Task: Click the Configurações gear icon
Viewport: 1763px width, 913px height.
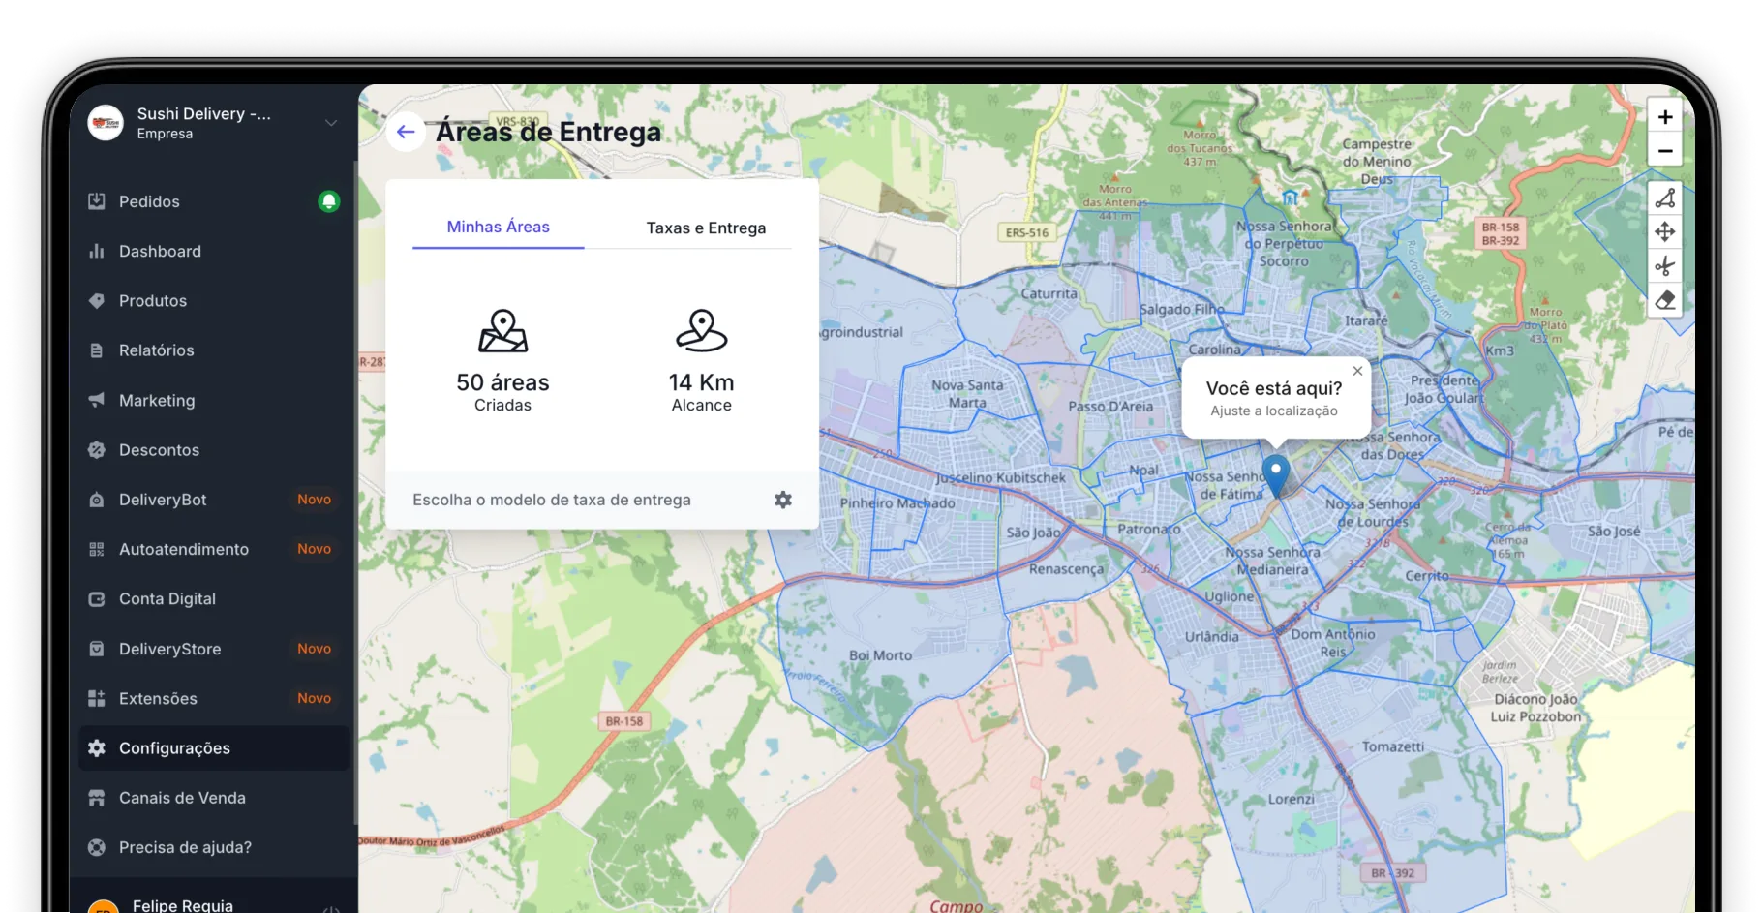Action: pos(97,748)
